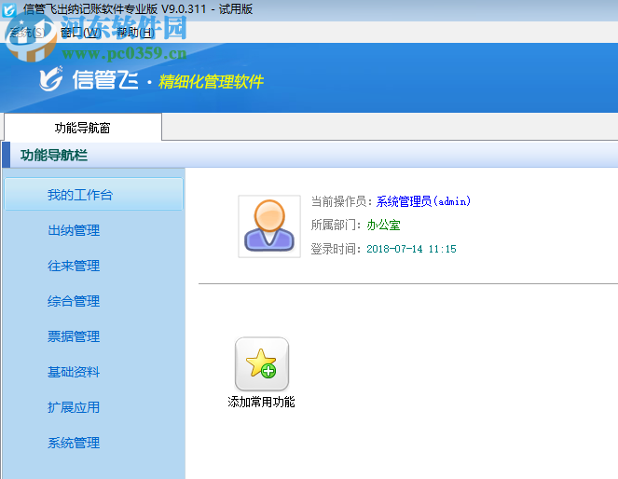Click the app icon in title bar
The width and height of the screenshot is (618, 479).
[x=9, y=9]
